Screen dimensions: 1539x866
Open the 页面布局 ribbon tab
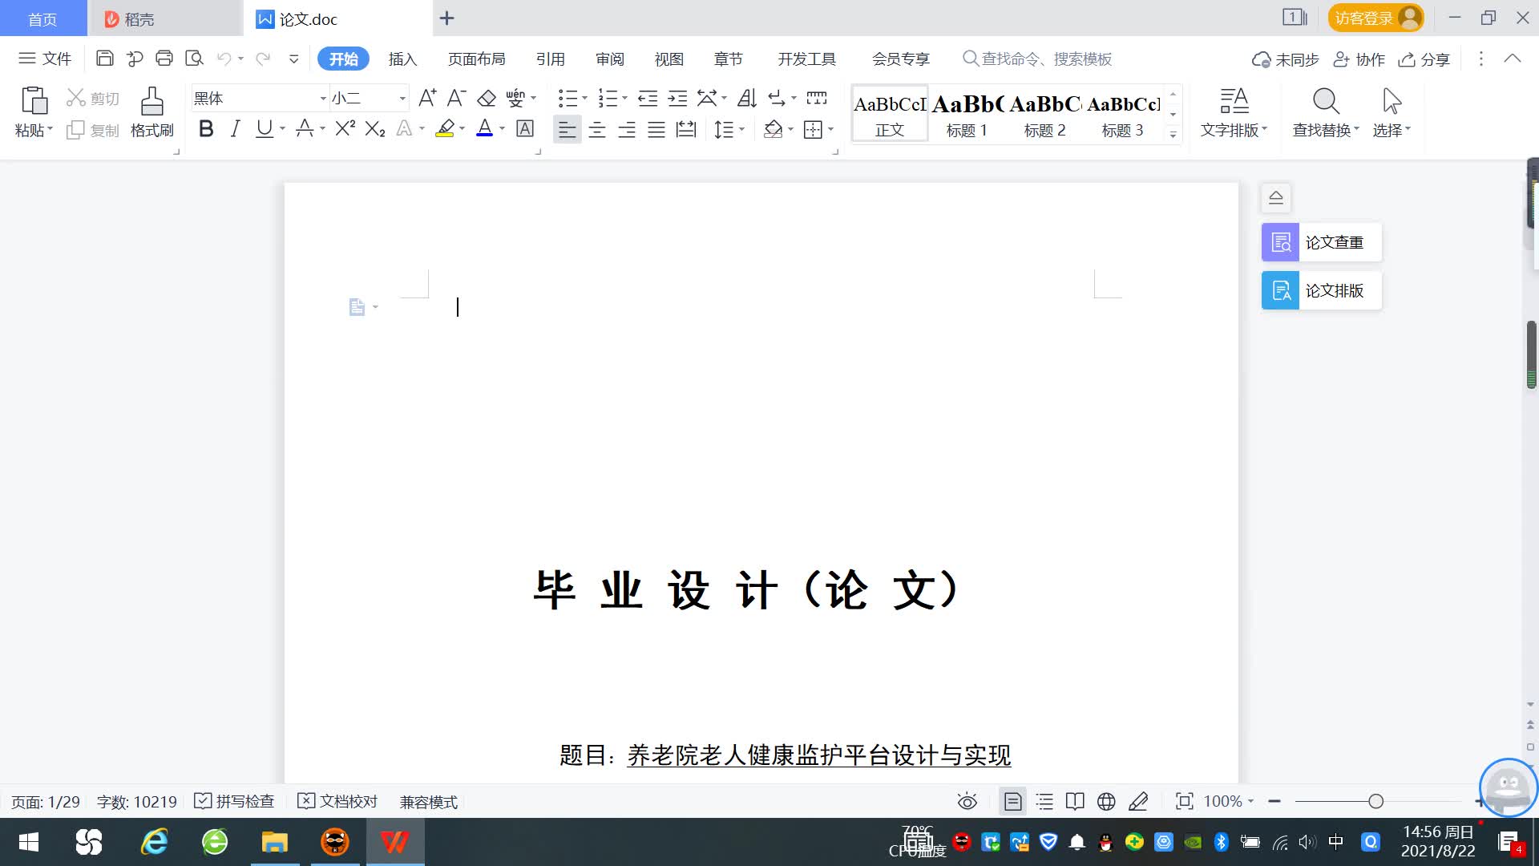(476, 59)
